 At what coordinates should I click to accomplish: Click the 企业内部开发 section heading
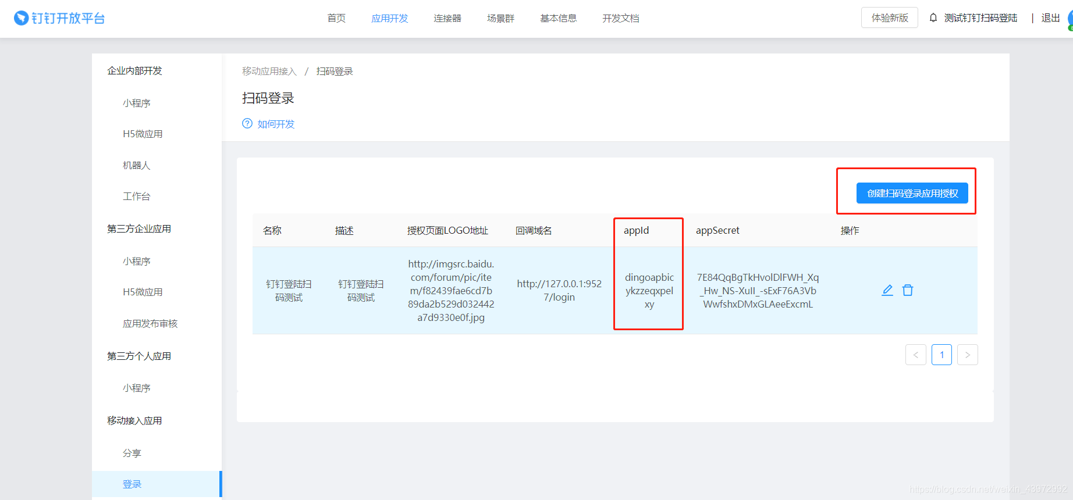134,71
